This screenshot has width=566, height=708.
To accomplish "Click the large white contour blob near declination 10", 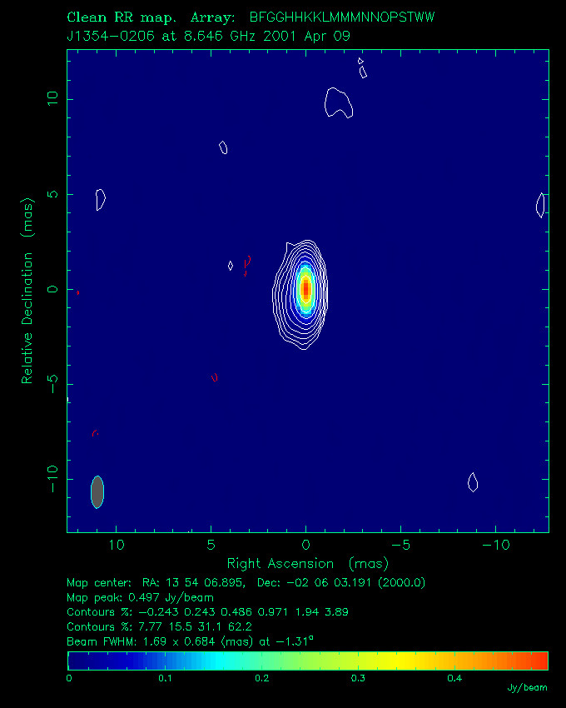I will (x=339, y=102).
